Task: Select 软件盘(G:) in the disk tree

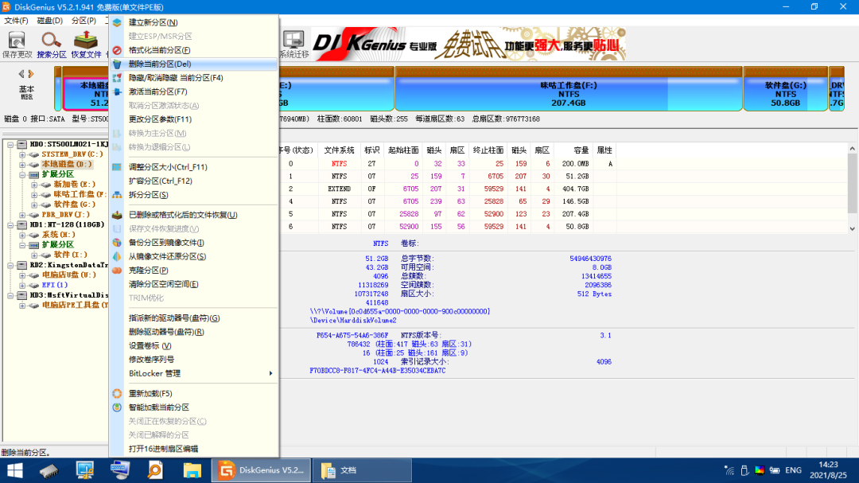Action: coord(74,204)
